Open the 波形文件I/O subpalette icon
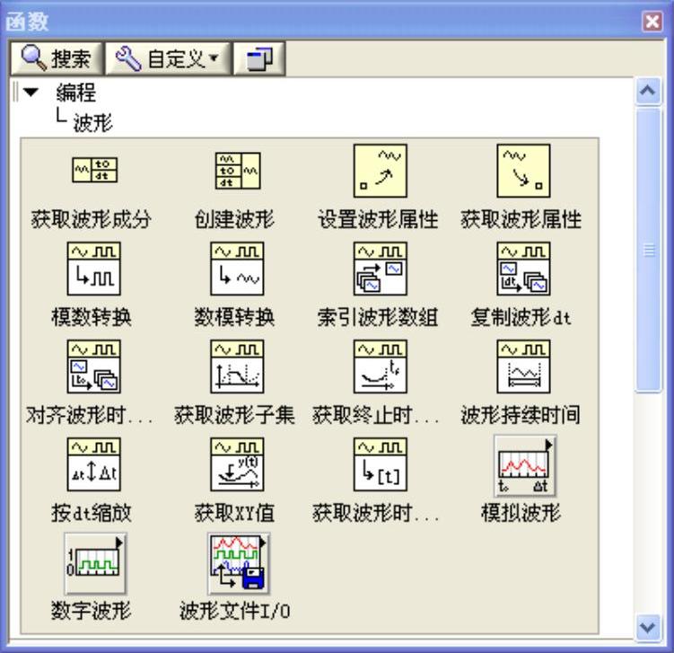674x653 pixels. [239, 563]
